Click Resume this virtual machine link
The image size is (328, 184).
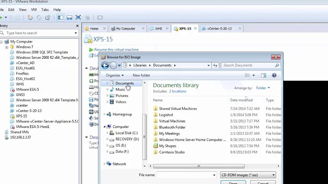coord(116,50)
